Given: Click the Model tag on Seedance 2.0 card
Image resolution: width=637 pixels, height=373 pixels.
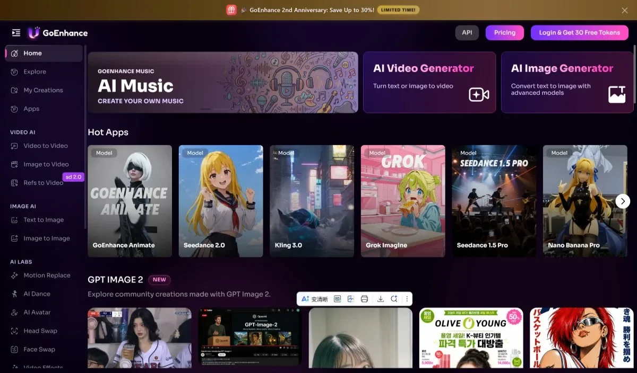Looking at the screenshot, I should 195,153.
